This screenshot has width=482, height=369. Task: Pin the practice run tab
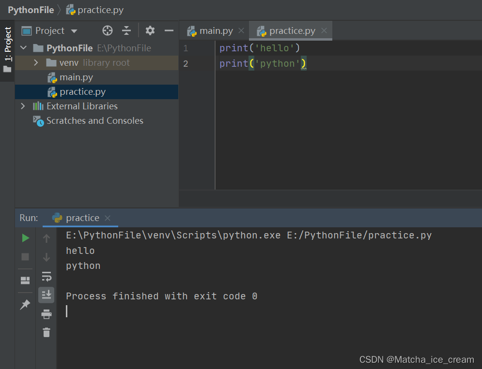(x=25, y=305)
